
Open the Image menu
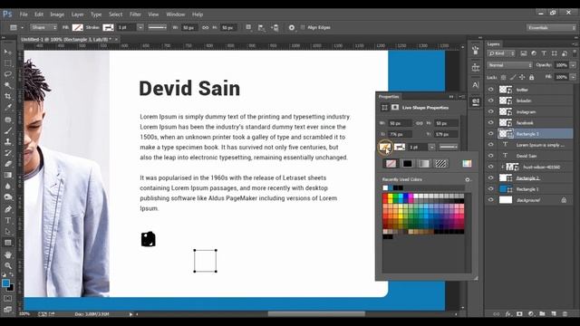tap(57, 14)
